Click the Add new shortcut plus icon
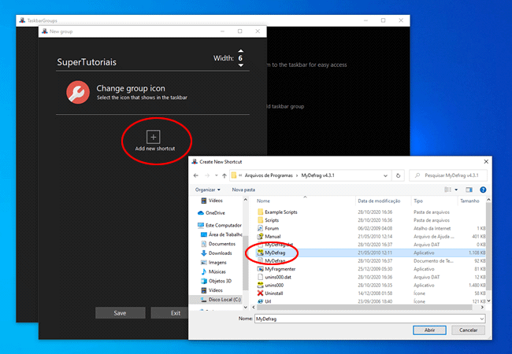Screen dimensions: 512x354 tap(154, 137)
